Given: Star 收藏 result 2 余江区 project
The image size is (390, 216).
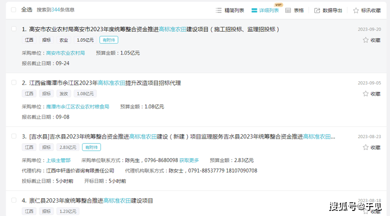Looking at the screenshot, I should (365, 94).
